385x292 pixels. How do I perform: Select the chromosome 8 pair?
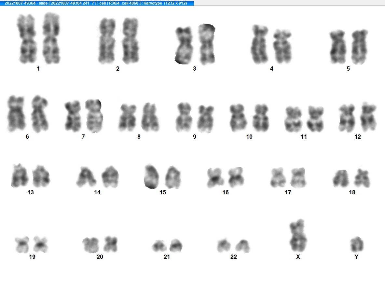tap(139, 117)
